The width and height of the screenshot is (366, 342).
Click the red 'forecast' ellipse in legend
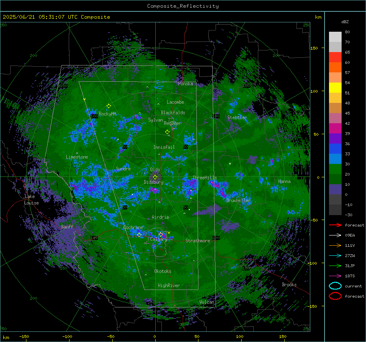(x=335, y=296)
